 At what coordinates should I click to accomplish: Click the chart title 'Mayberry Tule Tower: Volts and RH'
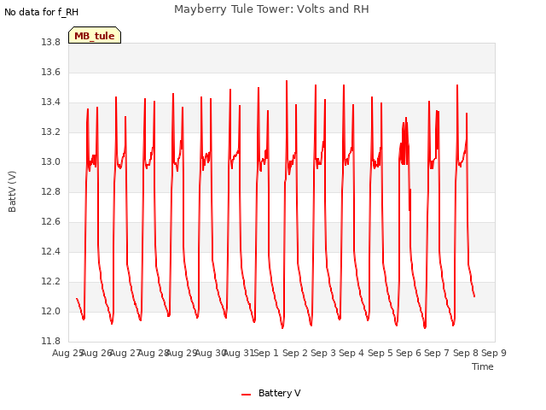click(271, 9)
